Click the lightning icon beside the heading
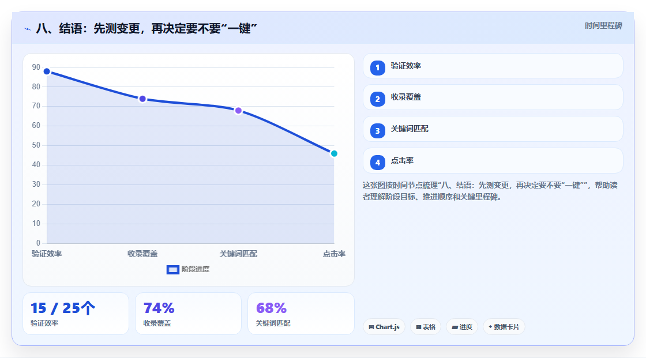 click(x=28, y=29)
